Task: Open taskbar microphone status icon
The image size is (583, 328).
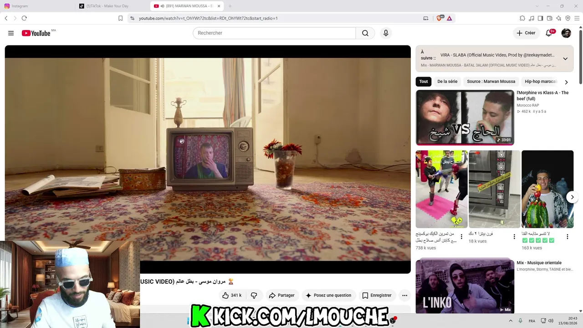Action: (521, 321)
